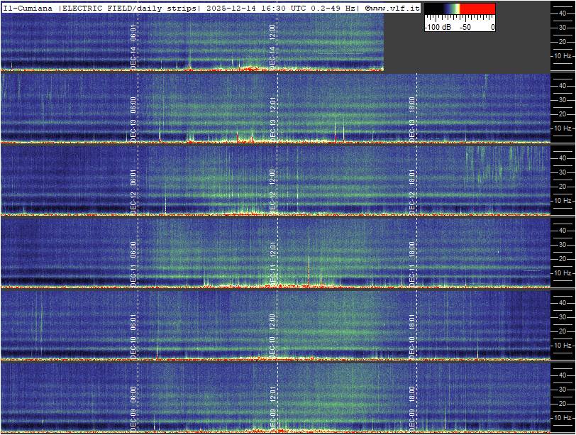Click the DEC 11 12:01 time marker
The image size is (576, 435).
pos(272,264)
